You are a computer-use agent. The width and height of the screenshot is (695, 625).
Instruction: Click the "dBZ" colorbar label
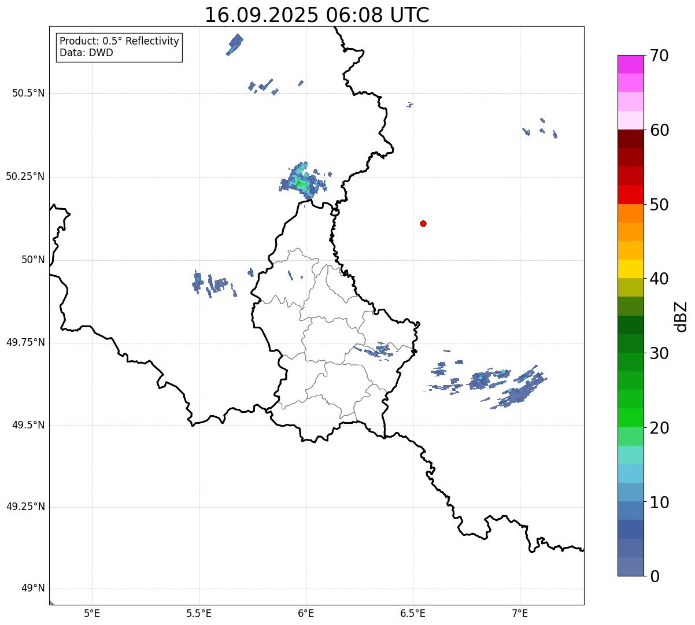681,316
